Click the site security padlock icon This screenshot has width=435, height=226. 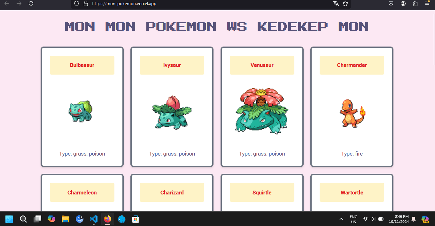coord(85,4)
